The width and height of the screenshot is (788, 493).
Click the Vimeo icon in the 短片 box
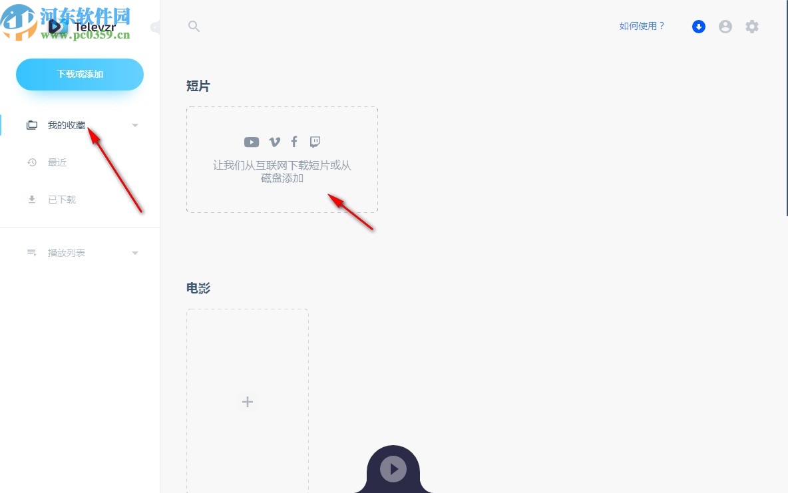(x=274, y=142)
